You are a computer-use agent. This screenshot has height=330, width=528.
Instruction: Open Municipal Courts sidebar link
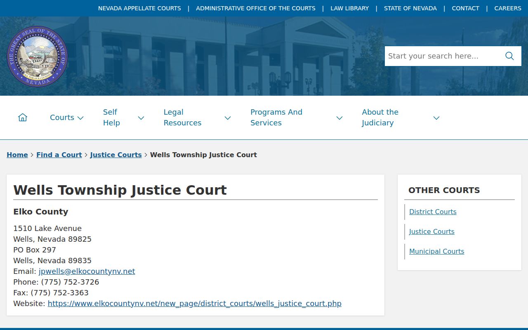(436, 251)
